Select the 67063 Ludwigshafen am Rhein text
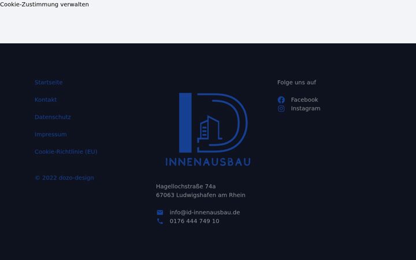Viewport: 416px width, 260px height. [x=200, y=195]
